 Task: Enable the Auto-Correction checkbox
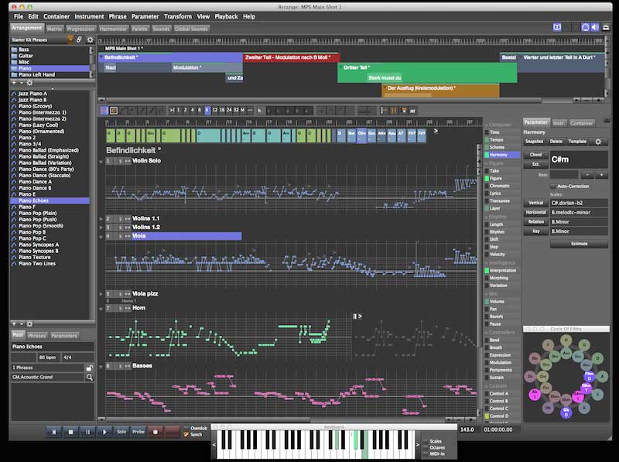[x=552, y=187]
